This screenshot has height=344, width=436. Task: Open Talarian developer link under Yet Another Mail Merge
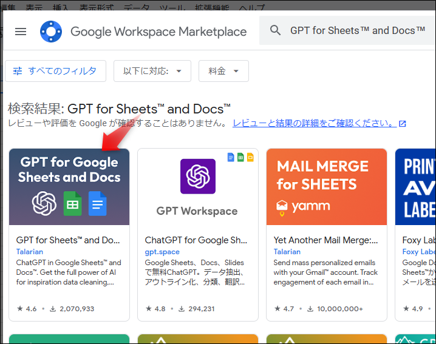click(287, 252)
